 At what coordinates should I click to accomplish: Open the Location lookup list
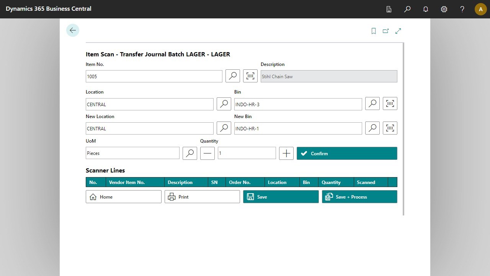click(x=224, y=103)
